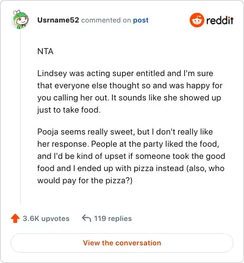Open the 119 replies link
The height and width of the screenshot is (263, 244).
(113, 219)
